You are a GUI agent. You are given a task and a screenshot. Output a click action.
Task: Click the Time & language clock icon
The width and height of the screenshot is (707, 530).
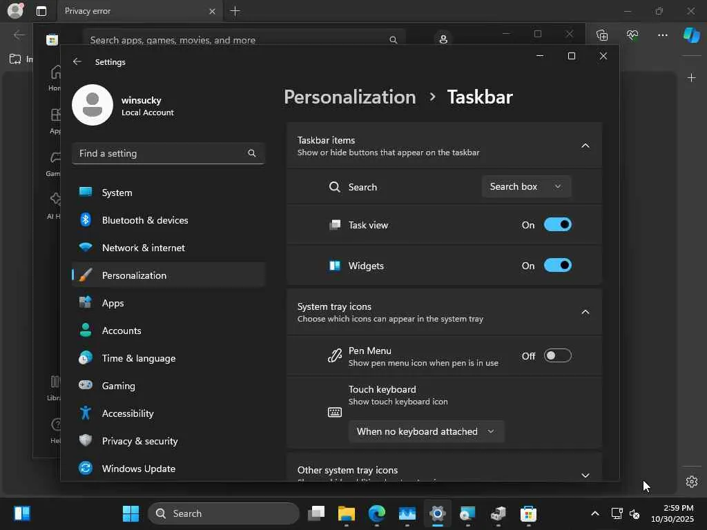point(85,358)
